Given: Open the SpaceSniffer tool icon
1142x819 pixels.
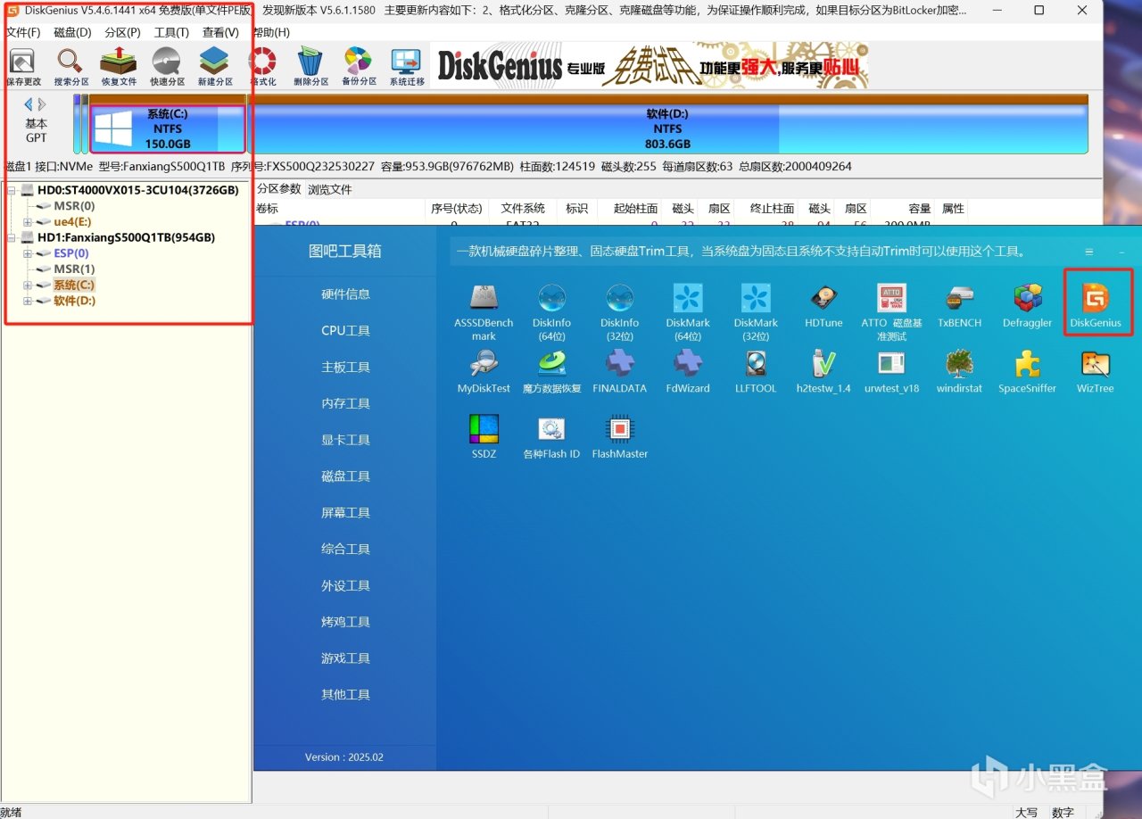Looking at the screenshot, I should tap(1027, 371).
